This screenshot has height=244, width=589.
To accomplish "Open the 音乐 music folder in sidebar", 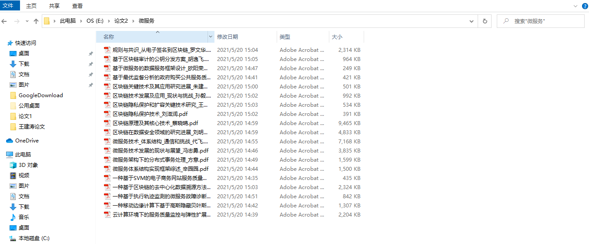I will 13,217.
